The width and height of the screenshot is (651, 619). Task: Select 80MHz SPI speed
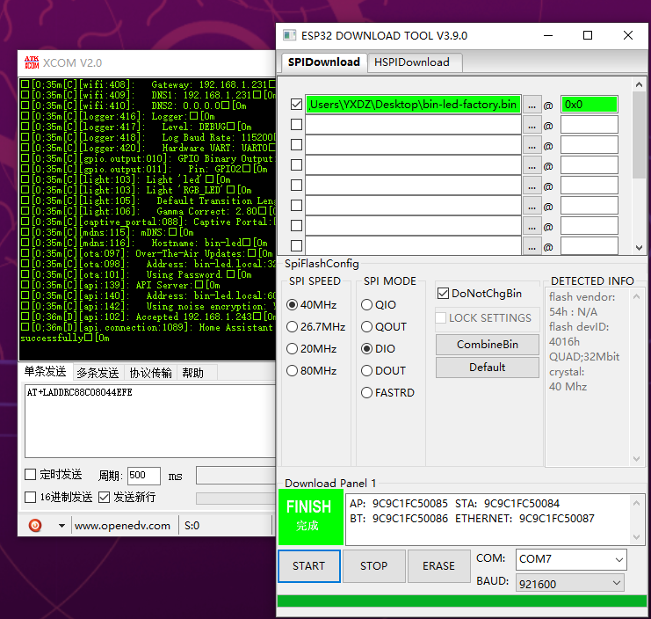tap(293, 370)
